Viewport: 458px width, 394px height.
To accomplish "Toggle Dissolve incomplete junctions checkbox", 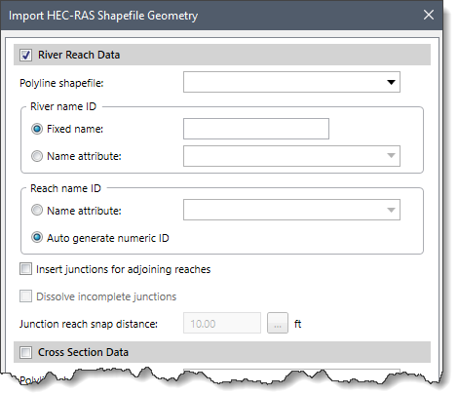I will (25, 296).
